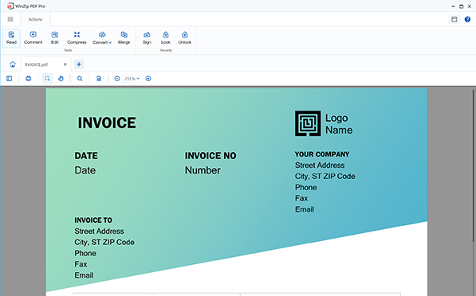Click the Sign security tool
The height and width of the screenshot is (296, 476).
click(147, 38)
